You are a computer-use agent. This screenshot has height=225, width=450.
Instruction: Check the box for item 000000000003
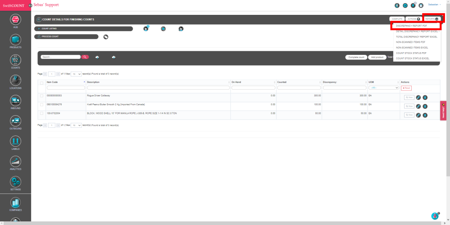coord(41,95)
